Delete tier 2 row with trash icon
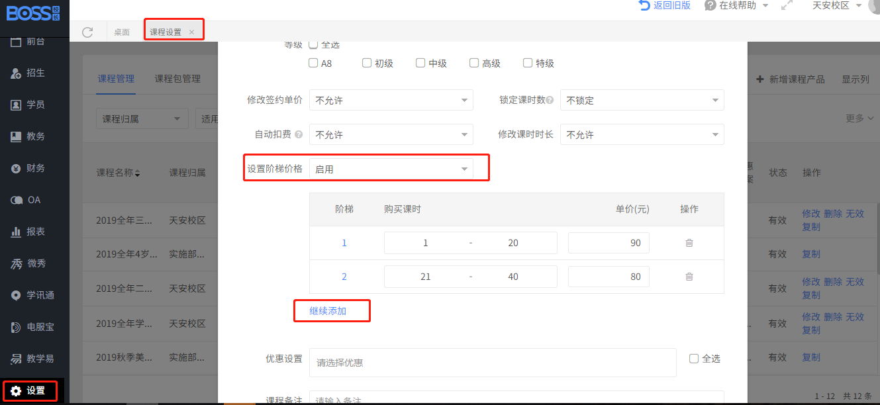 coord(689,277)
